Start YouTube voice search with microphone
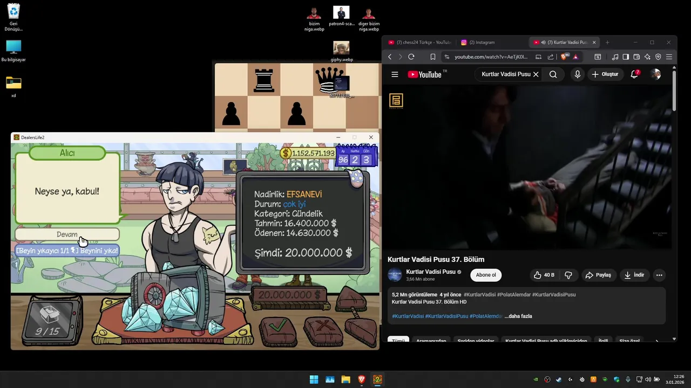The width and height of the screenshot is (691, 388). point(578,74)
